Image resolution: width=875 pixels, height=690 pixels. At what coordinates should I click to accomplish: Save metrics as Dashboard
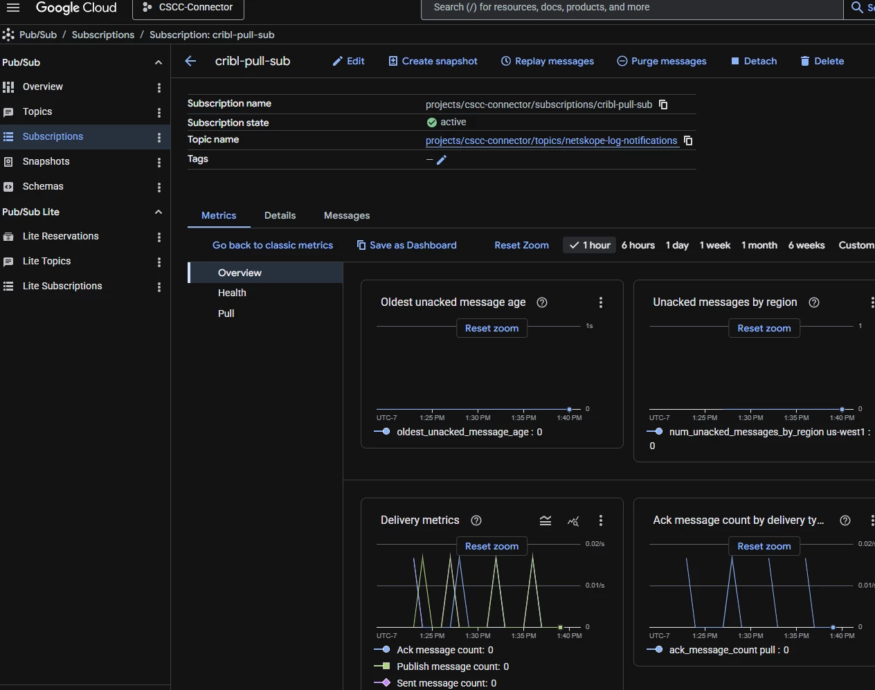point(406,245)
